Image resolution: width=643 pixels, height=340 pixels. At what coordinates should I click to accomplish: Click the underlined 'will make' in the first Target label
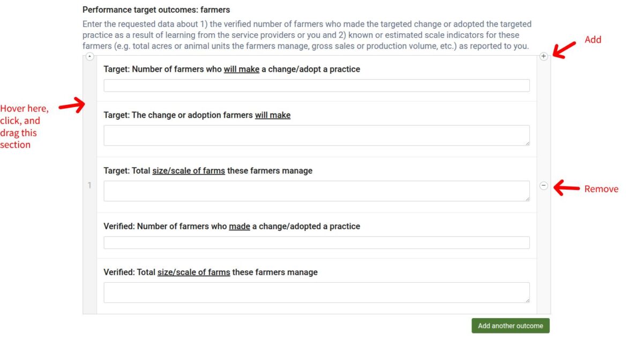242,69
